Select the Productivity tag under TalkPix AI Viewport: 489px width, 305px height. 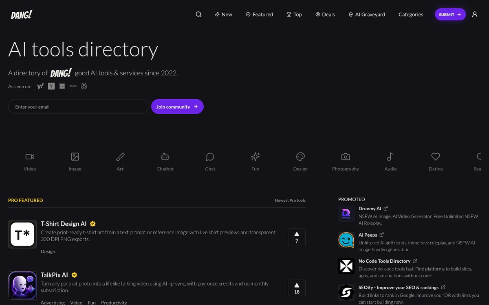114,303
